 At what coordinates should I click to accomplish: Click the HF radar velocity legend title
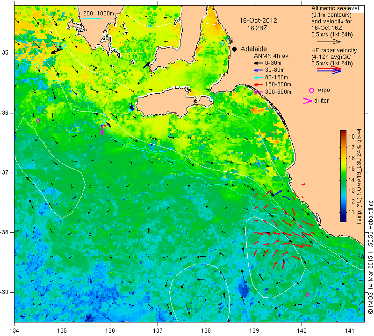[334, 50]
